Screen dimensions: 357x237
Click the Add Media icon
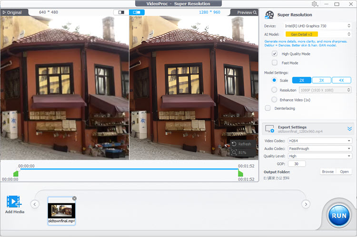14,202
